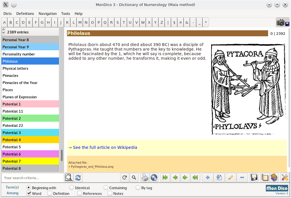
Task: Jump to last entry green arrow
Action: (x=195, y=178)
